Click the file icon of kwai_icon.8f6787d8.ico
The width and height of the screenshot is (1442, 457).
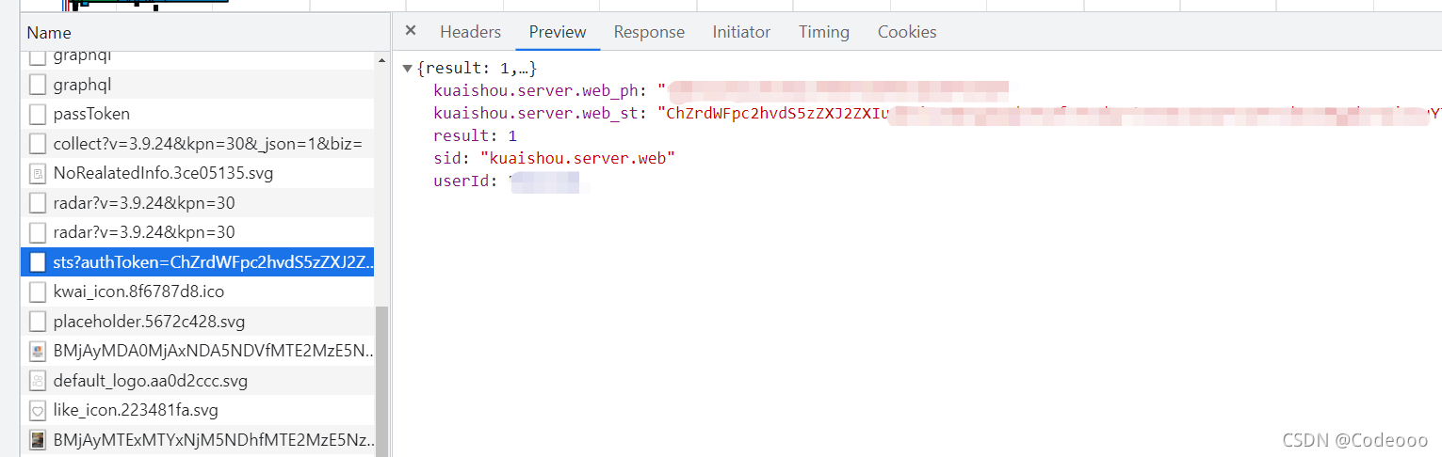click(38, 292)
